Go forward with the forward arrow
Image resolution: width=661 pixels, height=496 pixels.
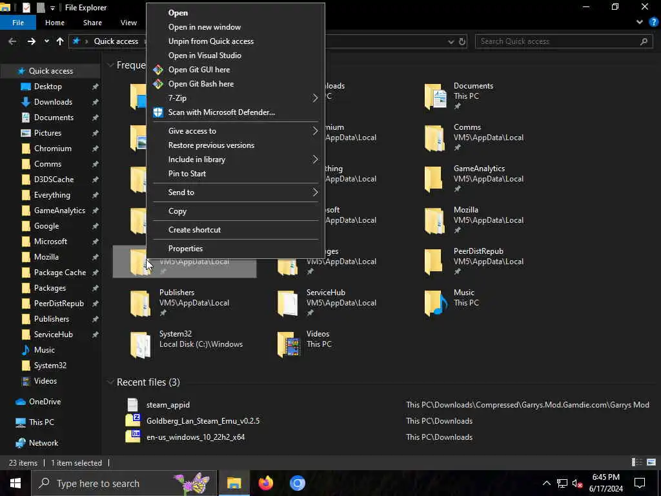(31, 41)
